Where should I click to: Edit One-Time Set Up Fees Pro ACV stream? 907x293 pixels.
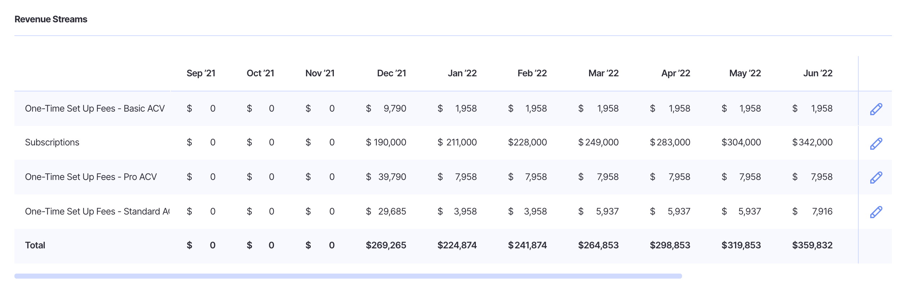click(876, 177)
